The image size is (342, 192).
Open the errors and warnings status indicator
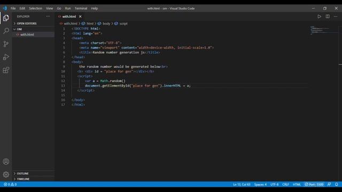coord(10,185)
